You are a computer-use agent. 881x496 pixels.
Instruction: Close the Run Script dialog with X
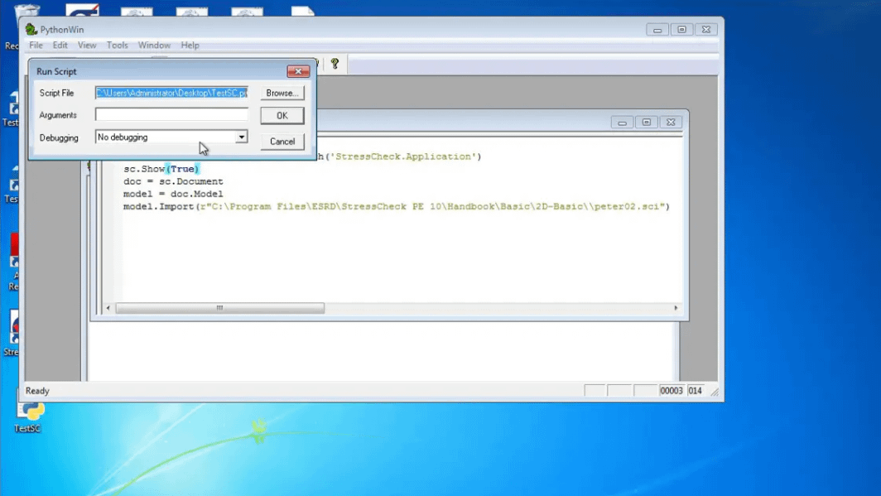click(298, 71)
